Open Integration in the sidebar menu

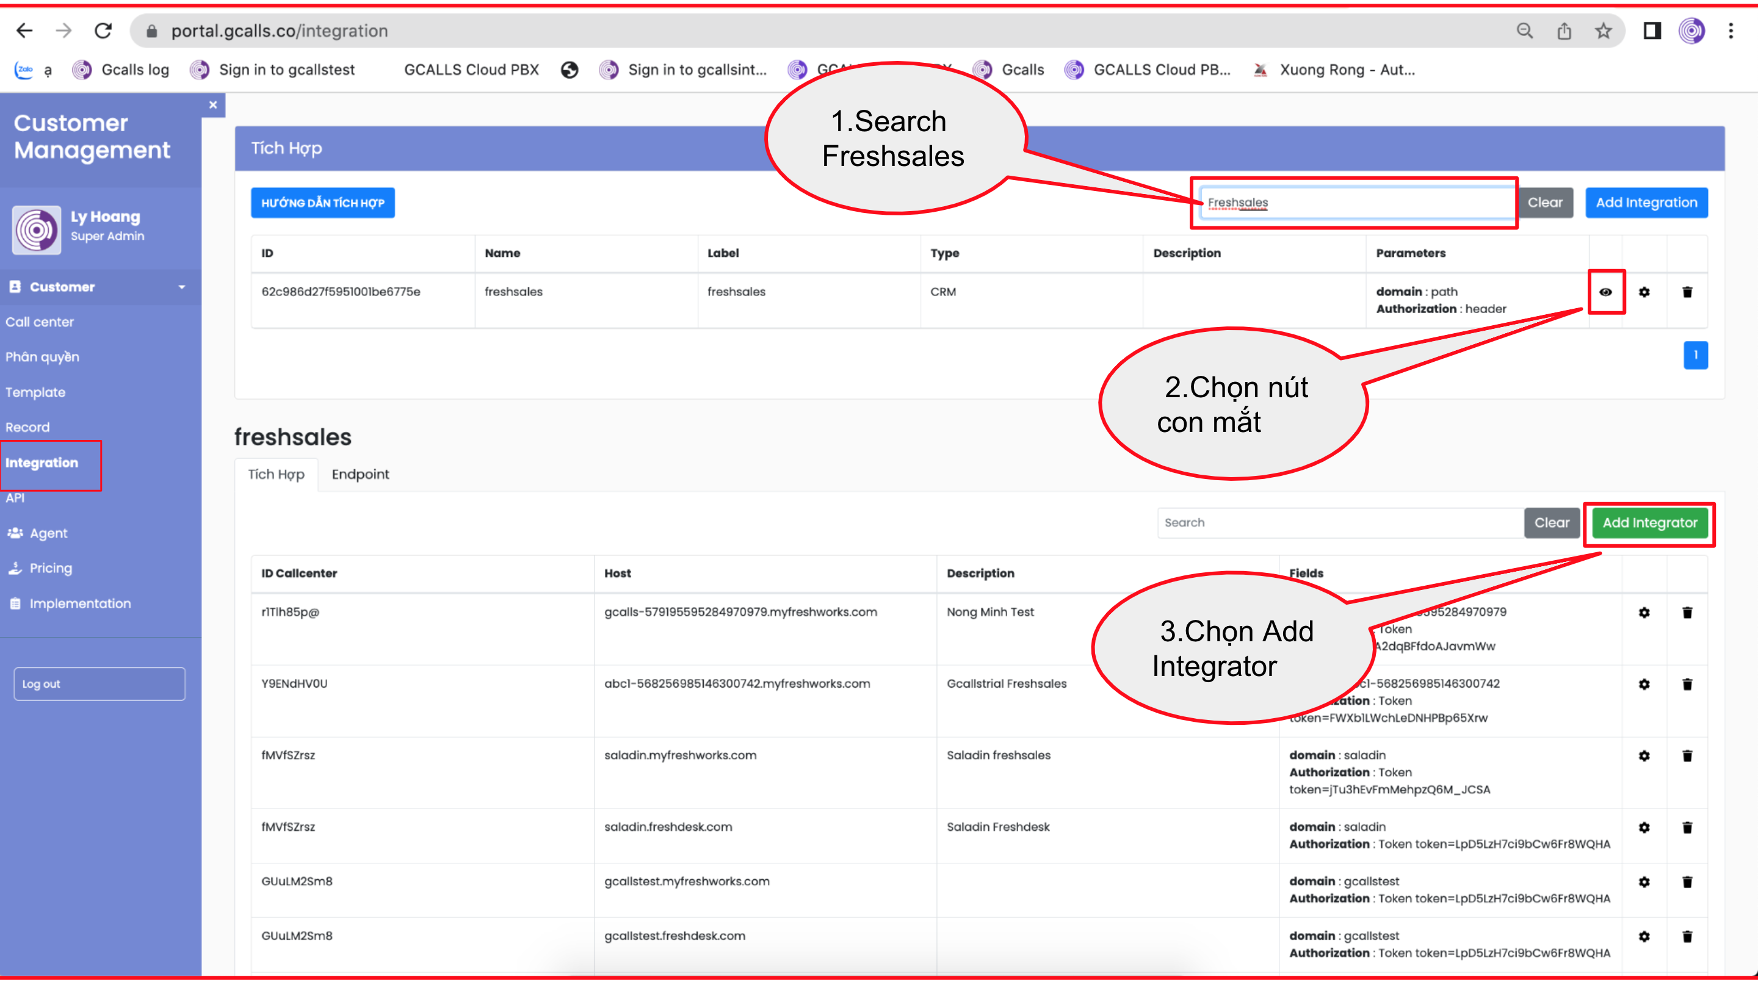42,462
